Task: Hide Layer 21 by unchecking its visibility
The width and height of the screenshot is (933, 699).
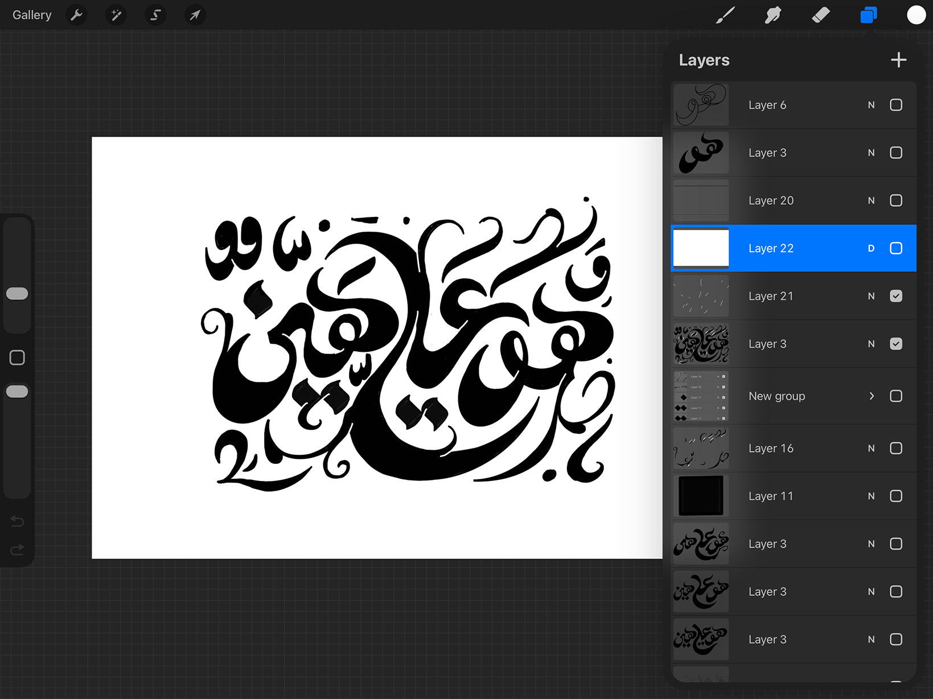Action: click(896, 295)
